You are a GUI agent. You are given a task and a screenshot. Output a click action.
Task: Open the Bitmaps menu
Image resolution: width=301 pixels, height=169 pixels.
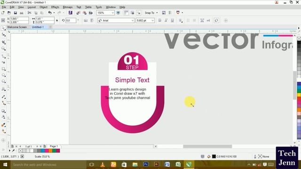[68, 7]
